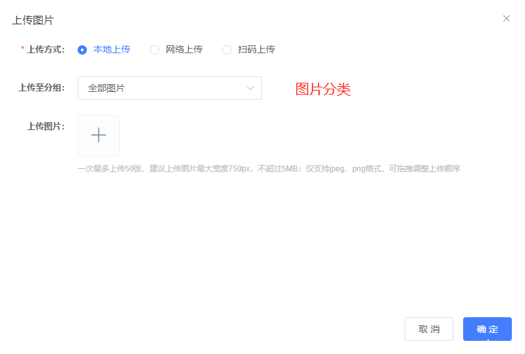Click the 上传至分组 field label
This screenshot has width=525, height=354.
[x=41, y=88]
